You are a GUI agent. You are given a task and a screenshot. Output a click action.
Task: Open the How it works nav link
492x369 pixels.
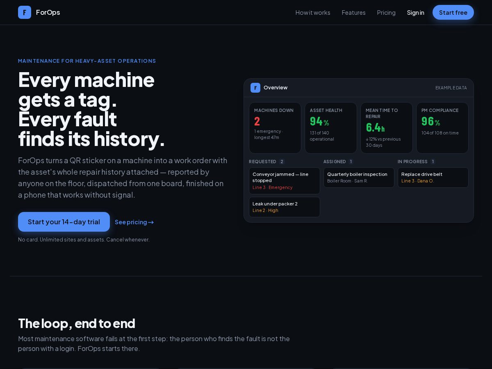313,12
